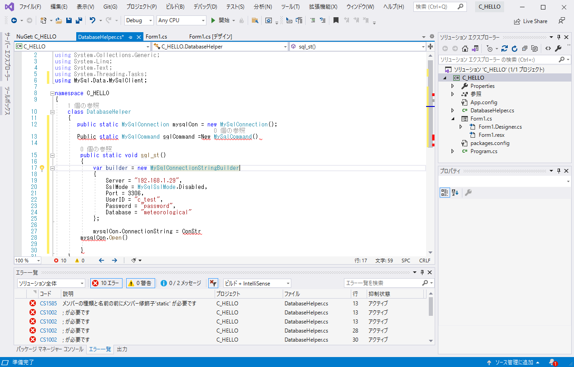Click Refresh icon in Solution Explorer toolbar
574x367 pixels.
(x=515, y=48)
